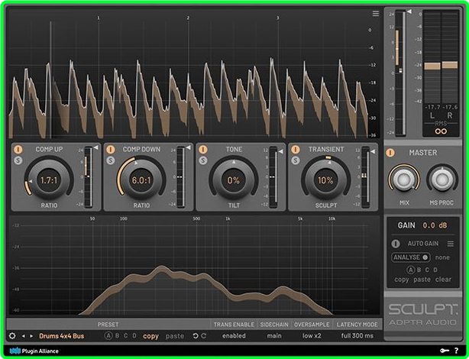
Task: Click the TONE meter arrow handle
Action: click(280, 152)
